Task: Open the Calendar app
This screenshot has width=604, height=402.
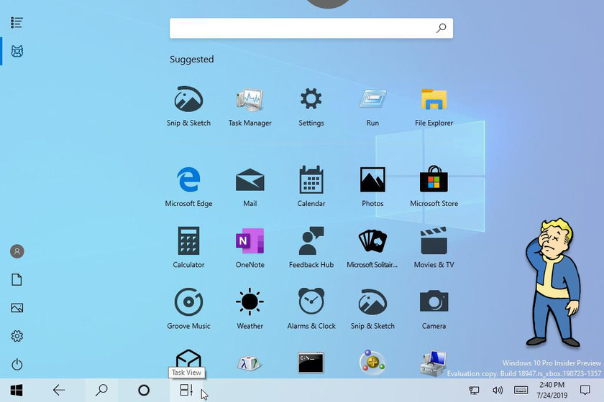Action: 311,187
